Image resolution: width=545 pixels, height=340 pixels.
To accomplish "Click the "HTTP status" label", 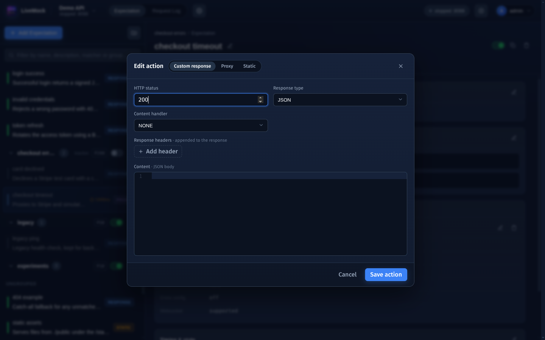I will point(146,88).
